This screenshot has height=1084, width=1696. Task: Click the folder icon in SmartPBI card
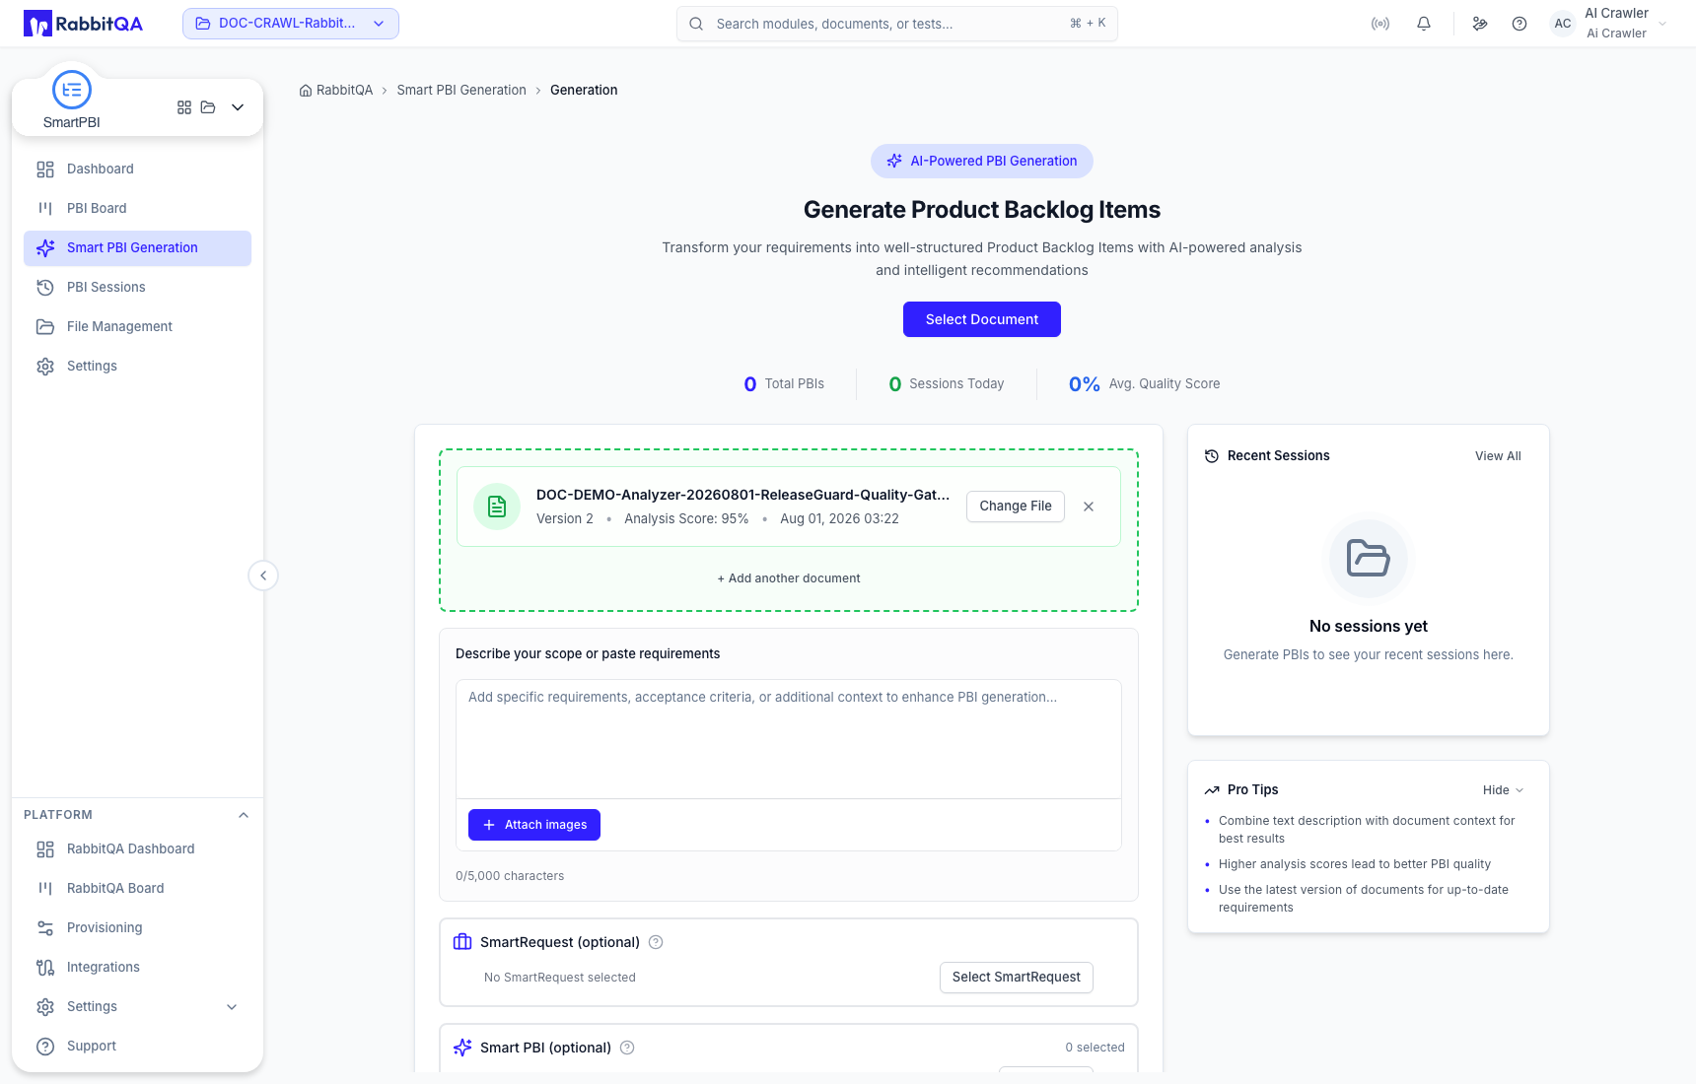pyautogui.click(x=208, y=107)
